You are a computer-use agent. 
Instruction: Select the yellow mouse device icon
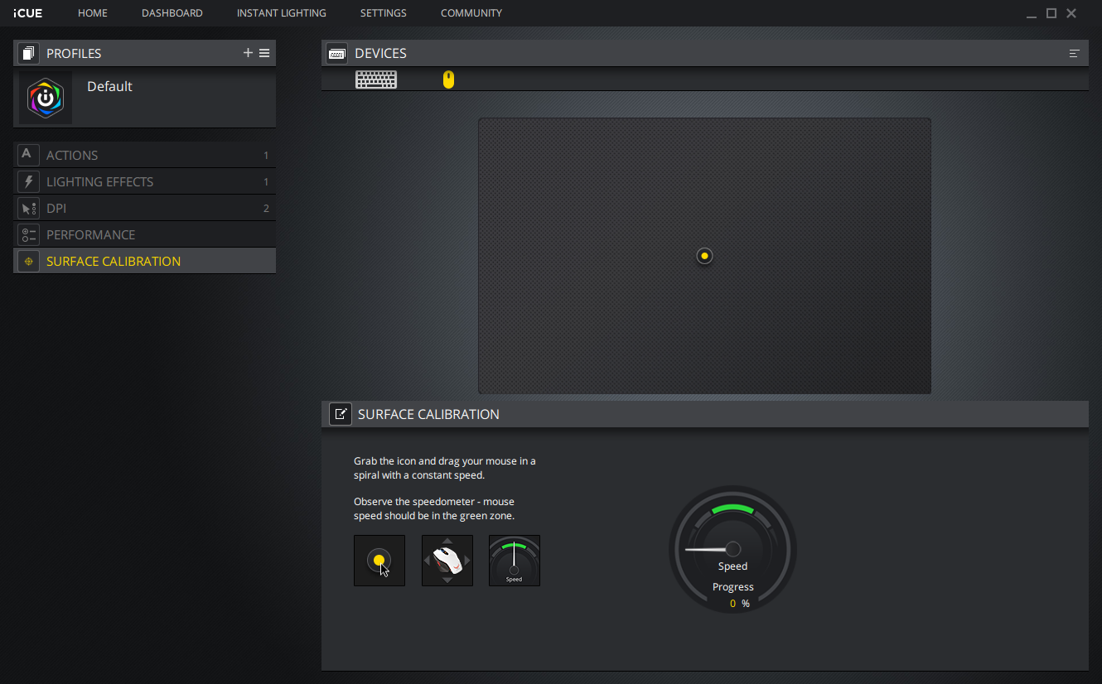(448, 79)
